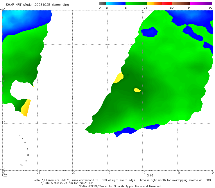Image resolution: width=215 pixels, height=188 pixels.
Task: Click the isolated blue patch enclosed by green near the top of the central swath
Action: [x=149, y=32]
